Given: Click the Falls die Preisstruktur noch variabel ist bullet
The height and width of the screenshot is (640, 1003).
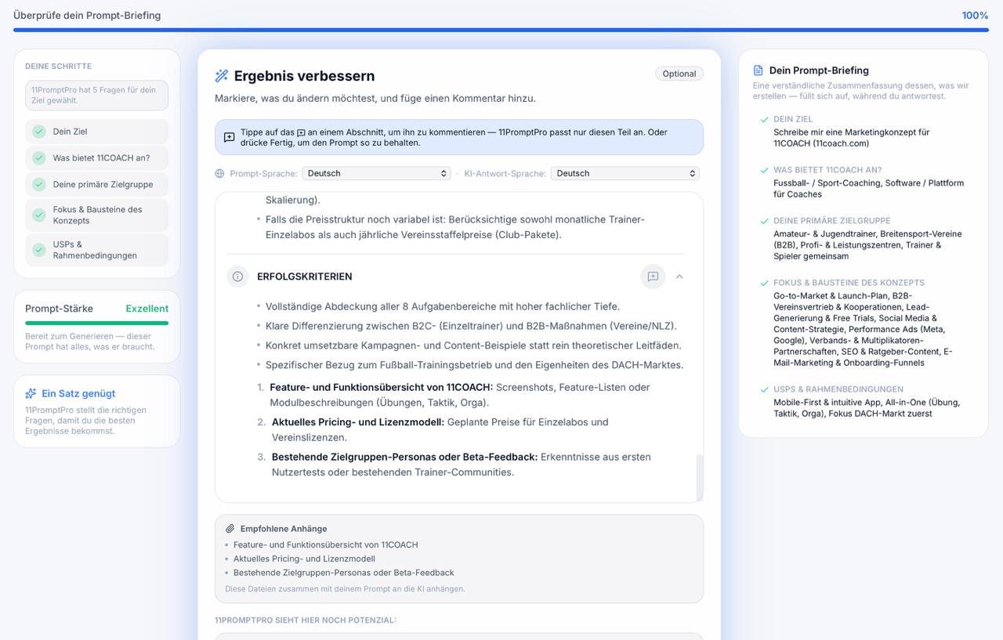Looking at the screenshot, I should (455, 227).
